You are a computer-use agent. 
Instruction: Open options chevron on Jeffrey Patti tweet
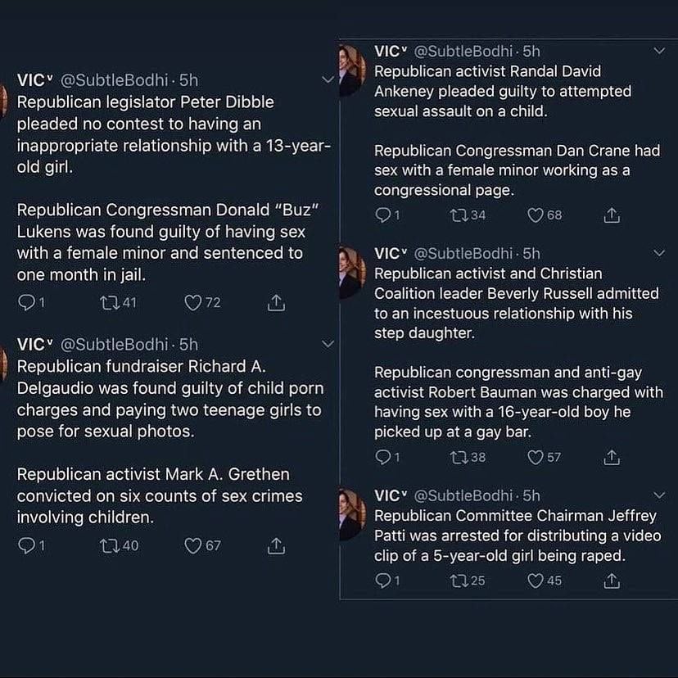pyautogui.click(x=660, y=495)
